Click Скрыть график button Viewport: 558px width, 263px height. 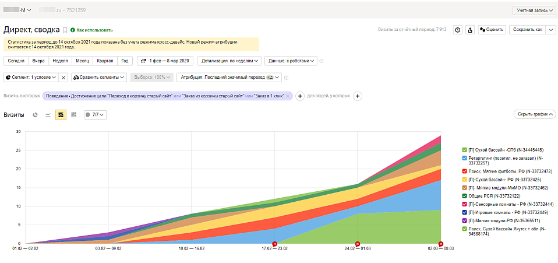[x=535, y=114]
